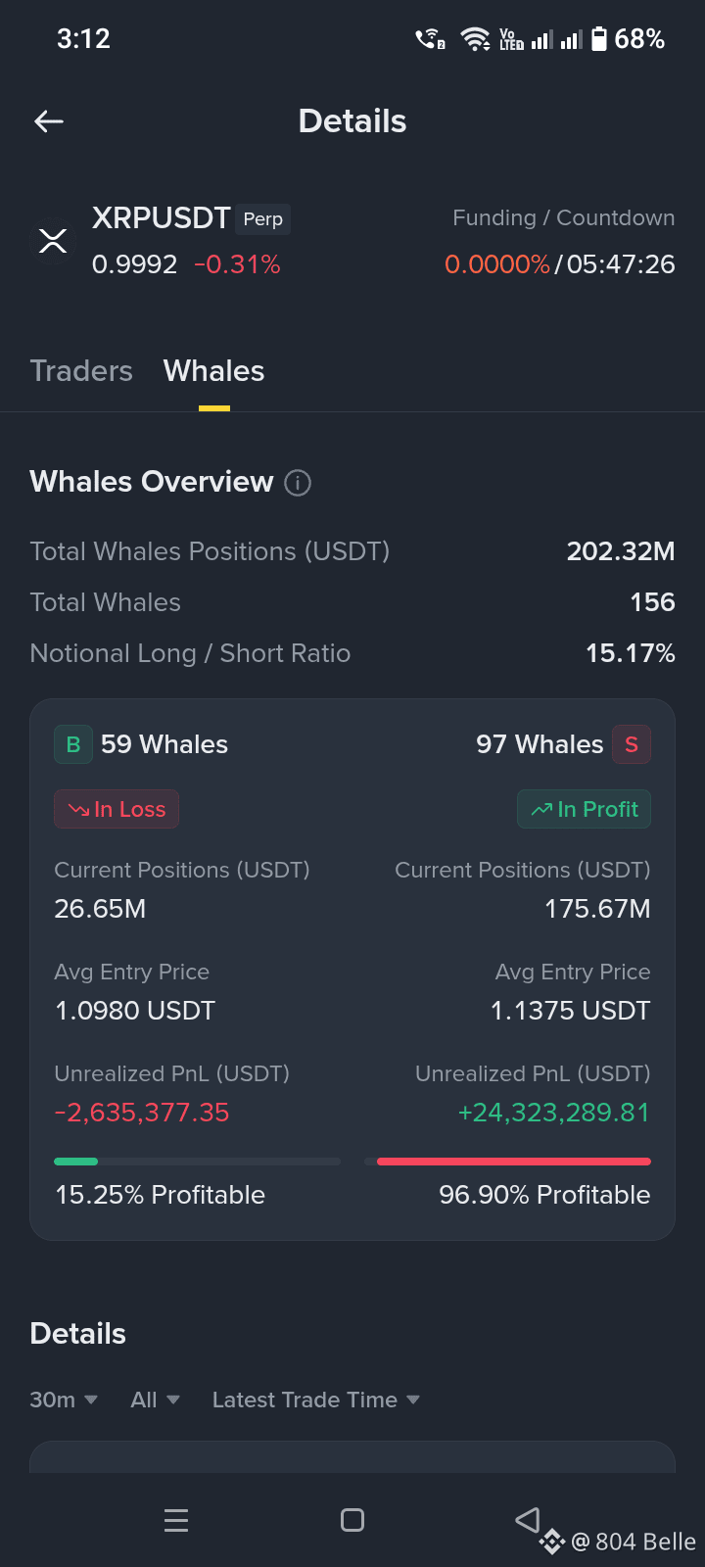Tap the battery status icon

pyautogui.click(x=599, y=39)
